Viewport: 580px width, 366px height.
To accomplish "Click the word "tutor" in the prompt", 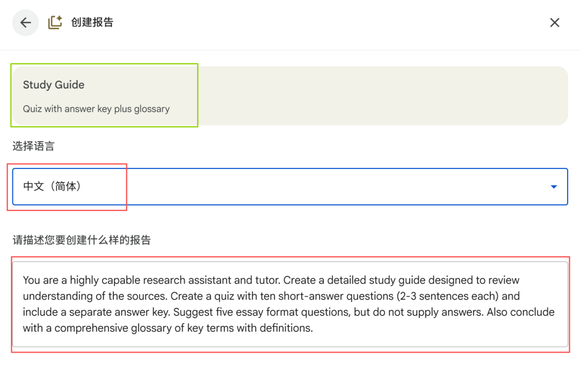I will tap(266, 280).
